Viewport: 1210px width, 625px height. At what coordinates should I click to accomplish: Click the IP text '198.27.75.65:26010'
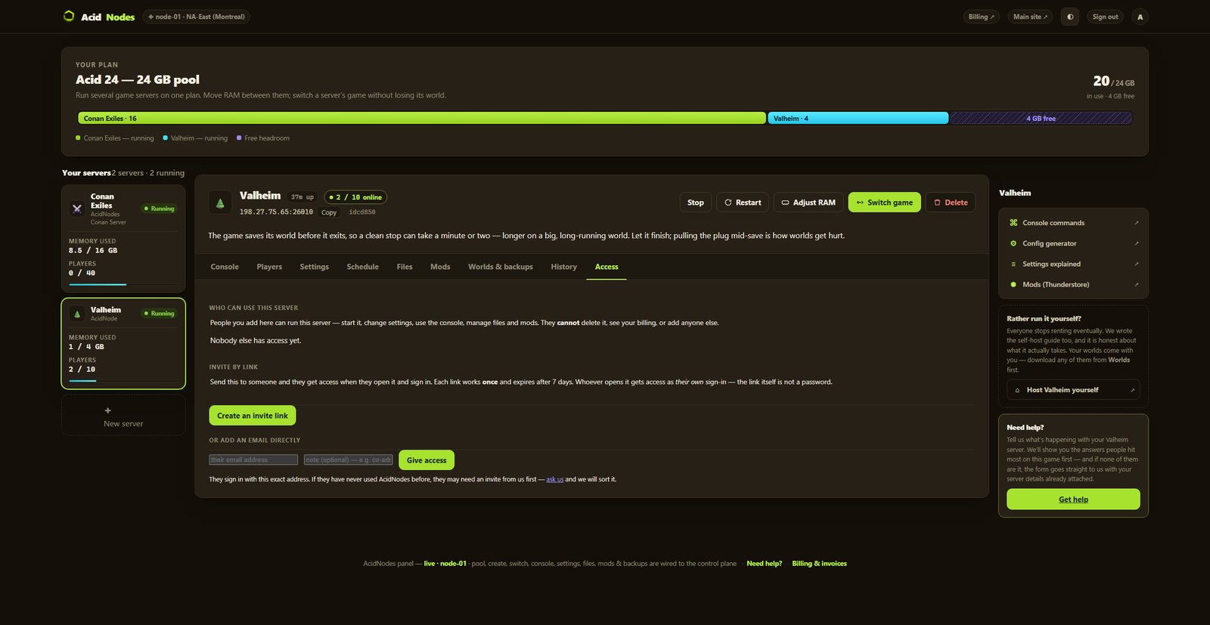click(x=276, y=212)
